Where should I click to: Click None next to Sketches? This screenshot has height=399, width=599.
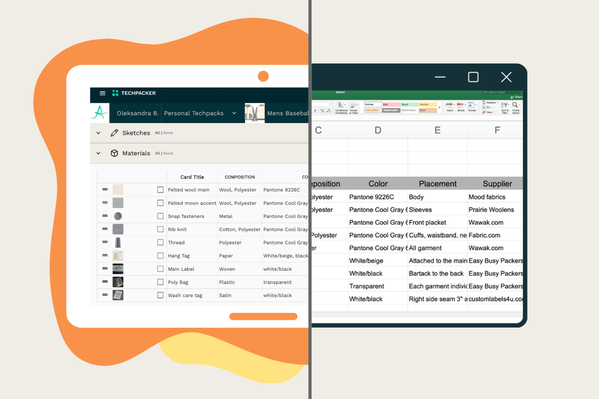168,133
